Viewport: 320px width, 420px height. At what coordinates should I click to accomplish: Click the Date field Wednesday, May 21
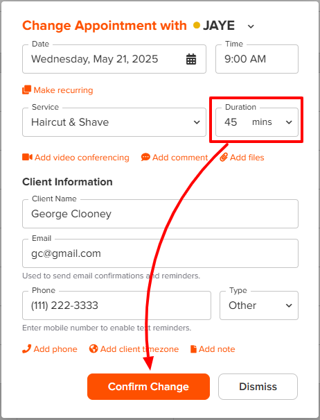(x=114, y=59)
